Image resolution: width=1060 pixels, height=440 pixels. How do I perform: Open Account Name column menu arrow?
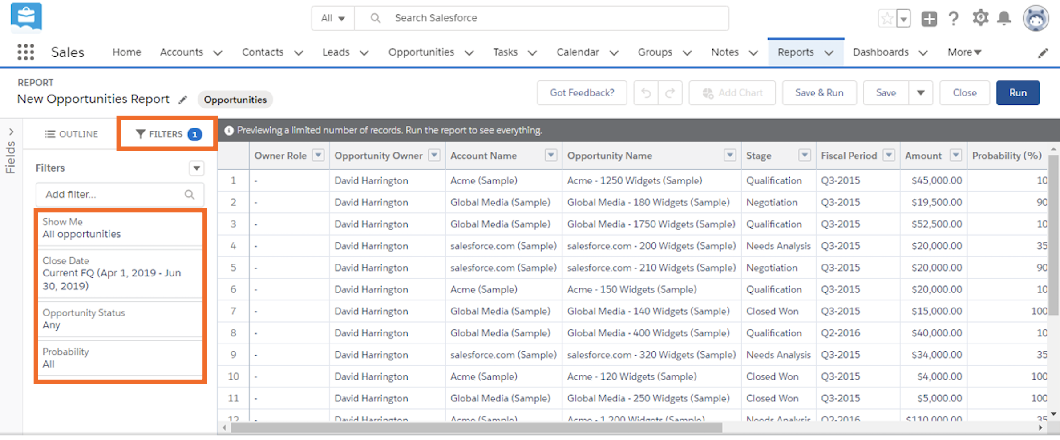550,155
